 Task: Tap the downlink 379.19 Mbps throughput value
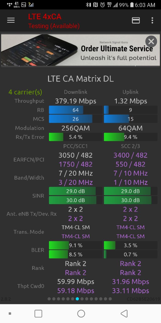tap(76, 101)
